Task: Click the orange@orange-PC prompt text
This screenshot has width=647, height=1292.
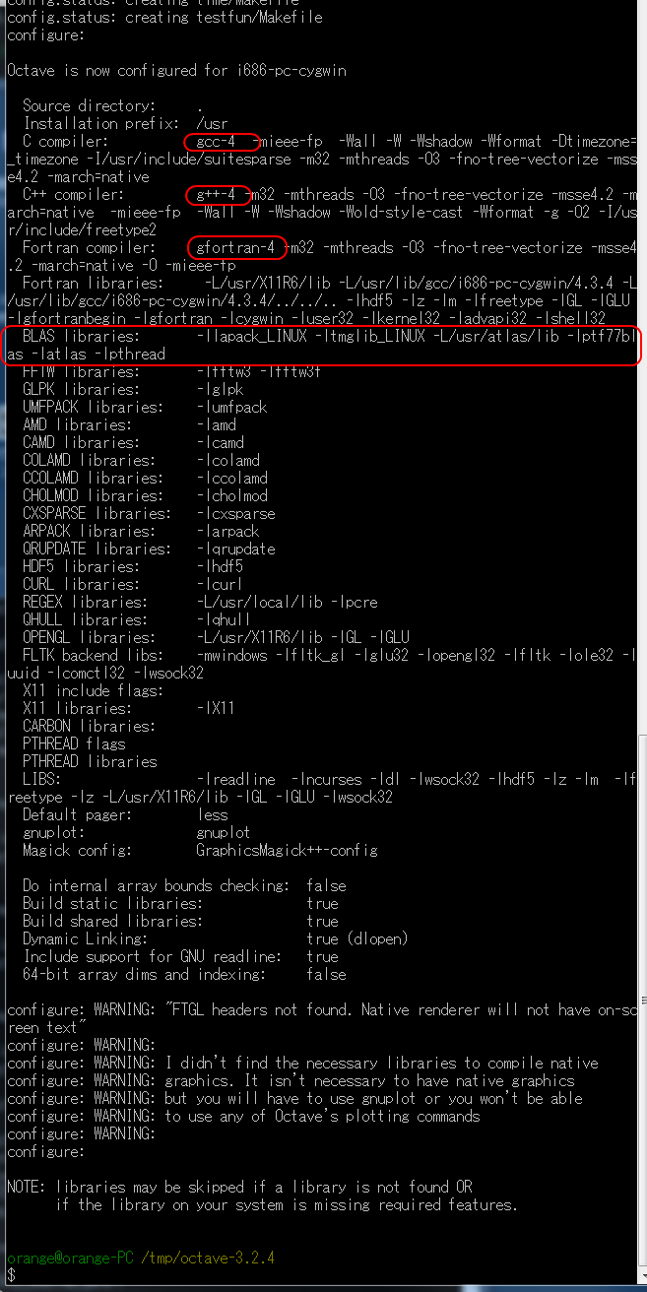Action: pos(57,1259)
